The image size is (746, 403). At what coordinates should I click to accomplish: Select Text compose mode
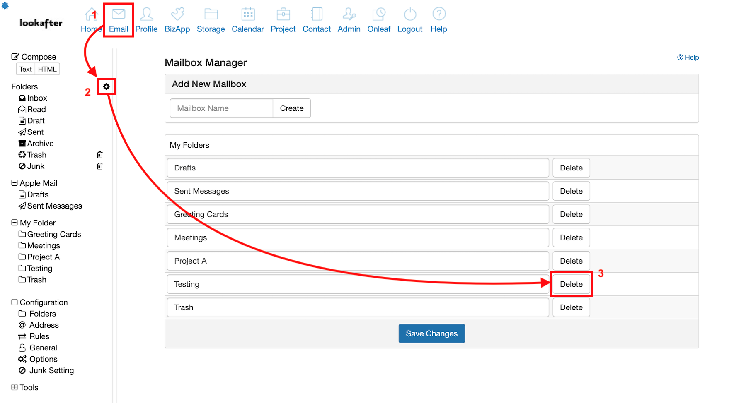coord(25,69)
